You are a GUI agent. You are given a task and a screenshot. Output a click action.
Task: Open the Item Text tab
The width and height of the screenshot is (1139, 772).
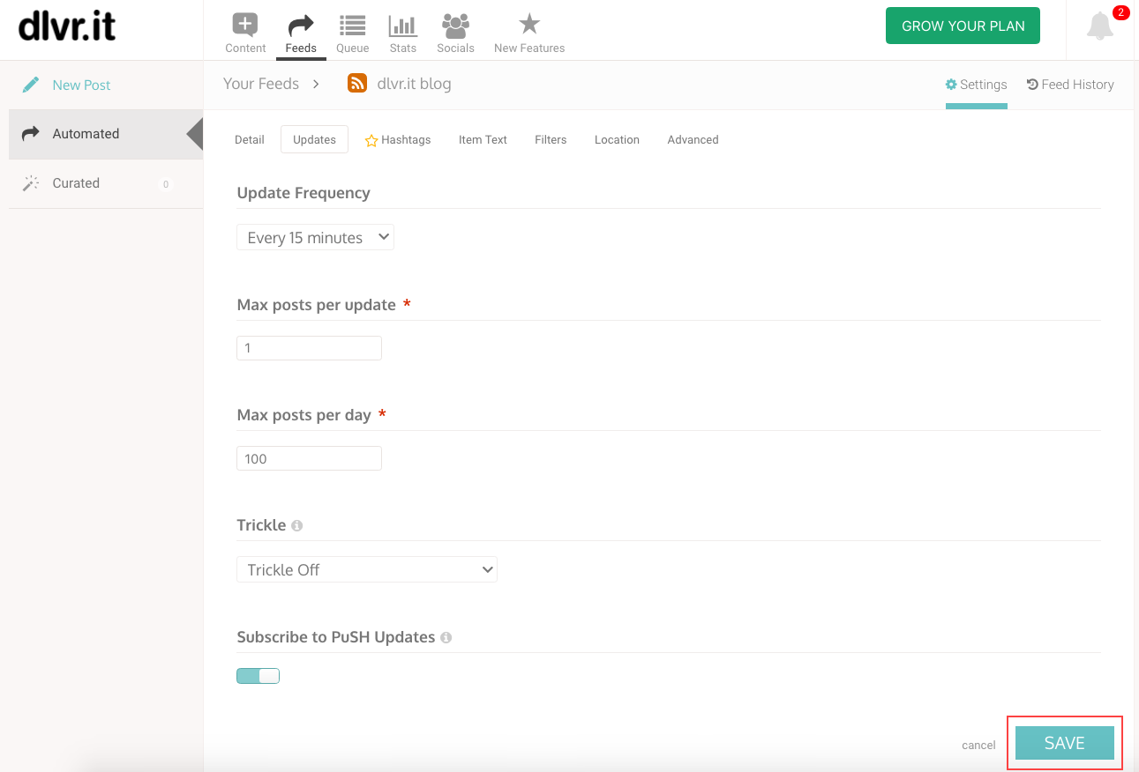pos(483,139)
